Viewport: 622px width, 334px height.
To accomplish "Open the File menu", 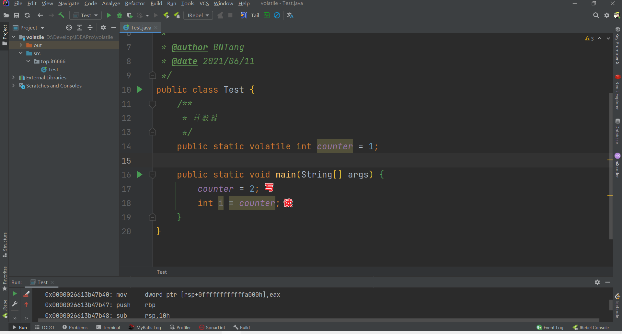I will [x=18, y=3].
